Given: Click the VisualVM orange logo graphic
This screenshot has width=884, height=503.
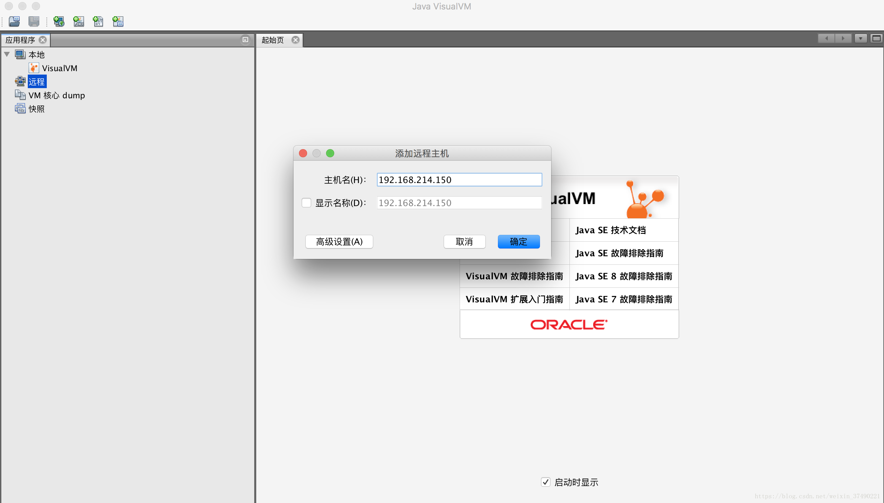Looking at the screenshot, I should pyautogui.click(x=645, y=199).
